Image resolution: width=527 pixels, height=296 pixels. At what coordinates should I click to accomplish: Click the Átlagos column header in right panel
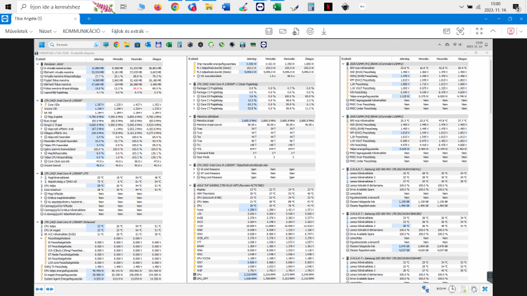coord(462,59)
